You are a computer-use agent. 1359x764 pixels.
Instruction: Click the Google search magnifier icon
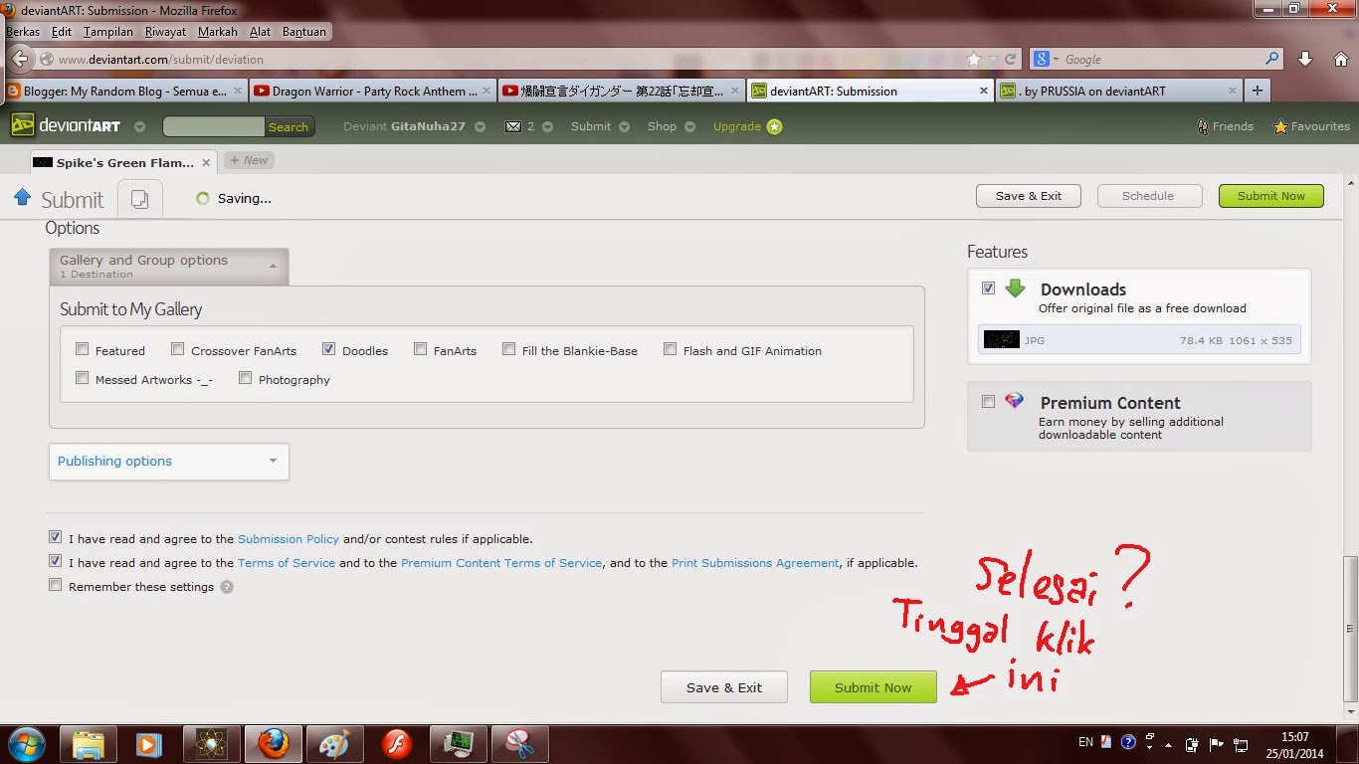(1271, 59)
